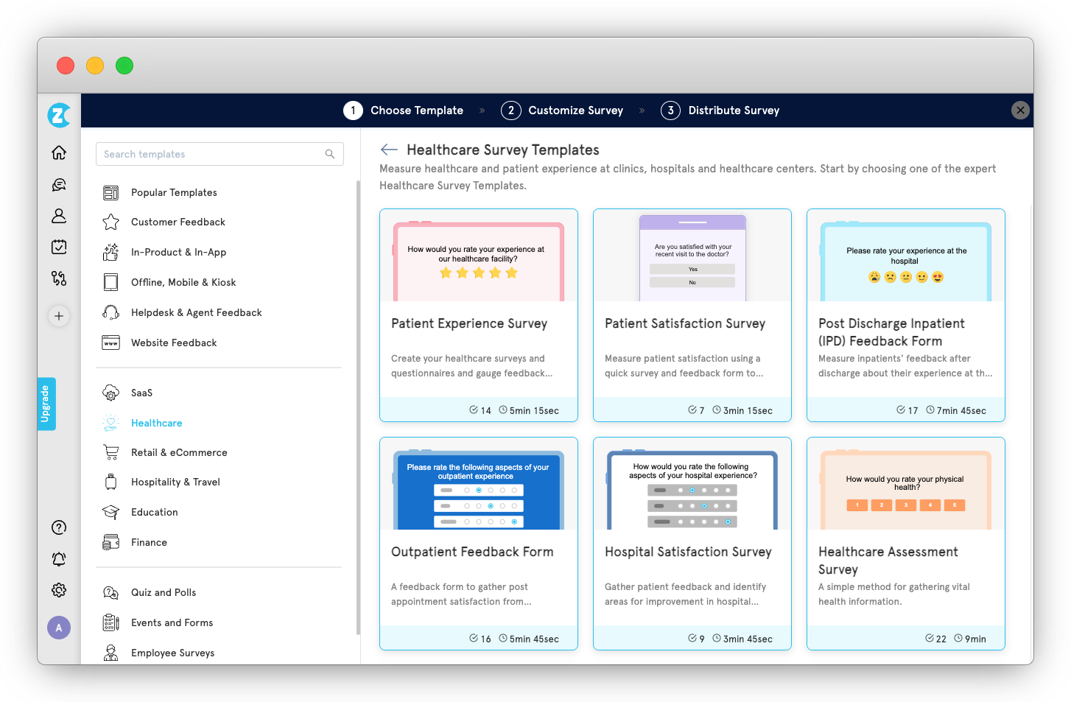Open the SaaS template category
The height and width of the screenshot is (702, 1071).
pos(140,393)
